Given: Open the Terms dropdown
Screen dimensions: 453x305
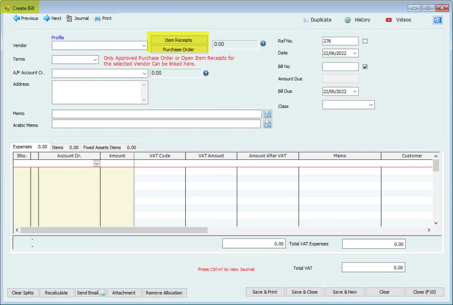Looking at the screenshot, I should [x=95, y=60].
